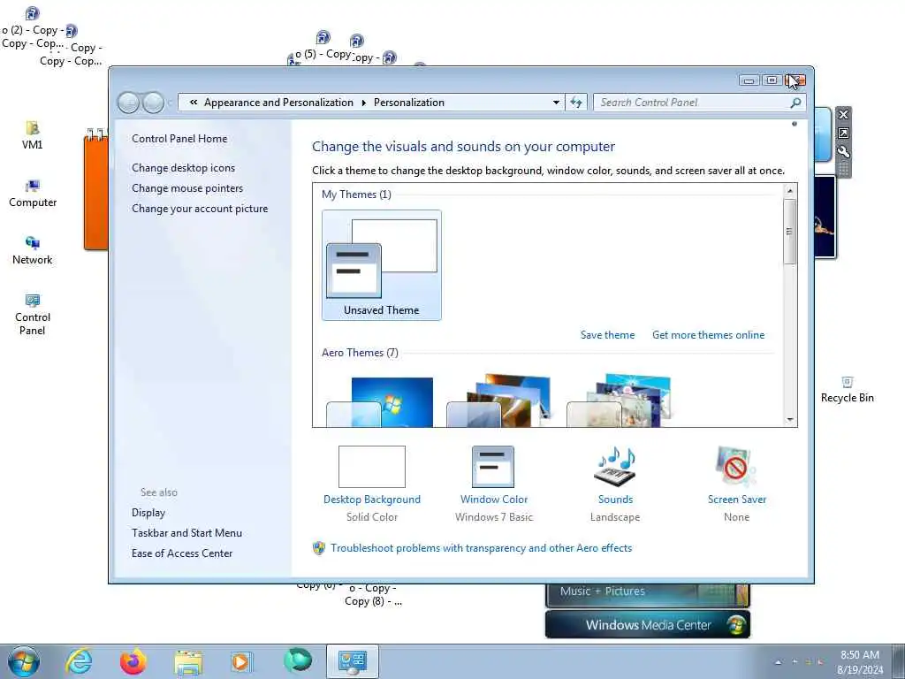Click the Control Panel taskbar button
The height and width of the screenshot is (679, 905).
353,661
